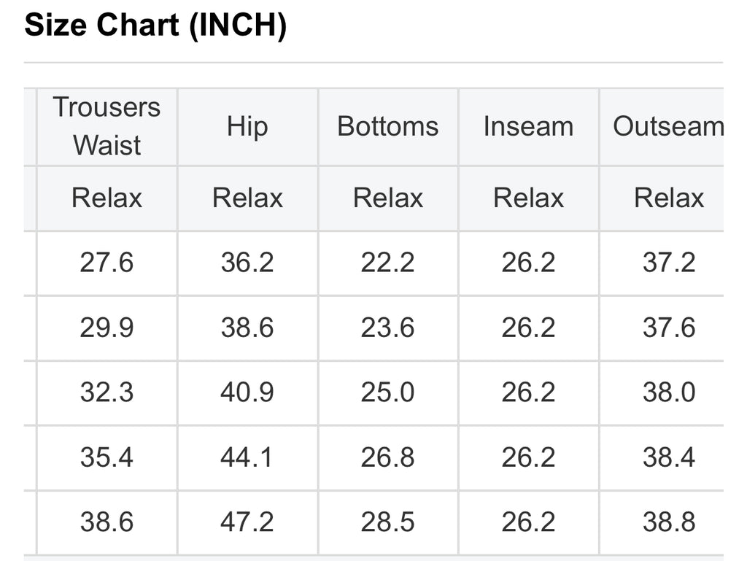The image size is (747, 561).
Task: Click the Size Chart (INCH) heading
Action: click(x=155, y=27)
